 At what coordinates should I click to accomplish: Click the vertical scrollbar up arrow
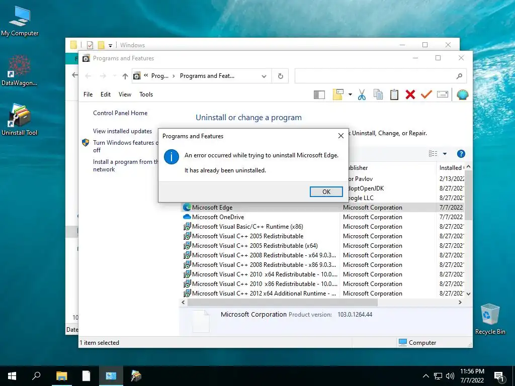(469, 167)
